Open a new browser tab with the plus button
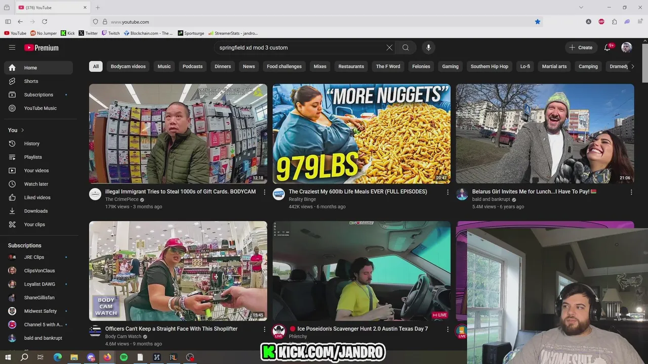Viewport: 648px width, 364px height. point(98,8)
